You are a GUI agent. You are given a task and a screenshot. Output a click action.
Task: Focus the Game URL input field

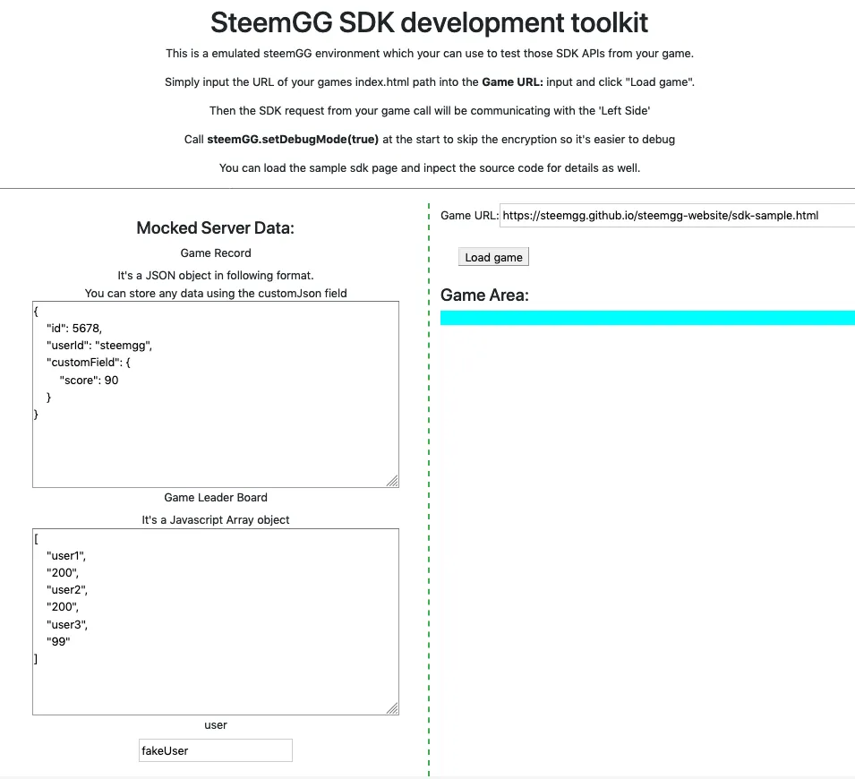[677, 216]
